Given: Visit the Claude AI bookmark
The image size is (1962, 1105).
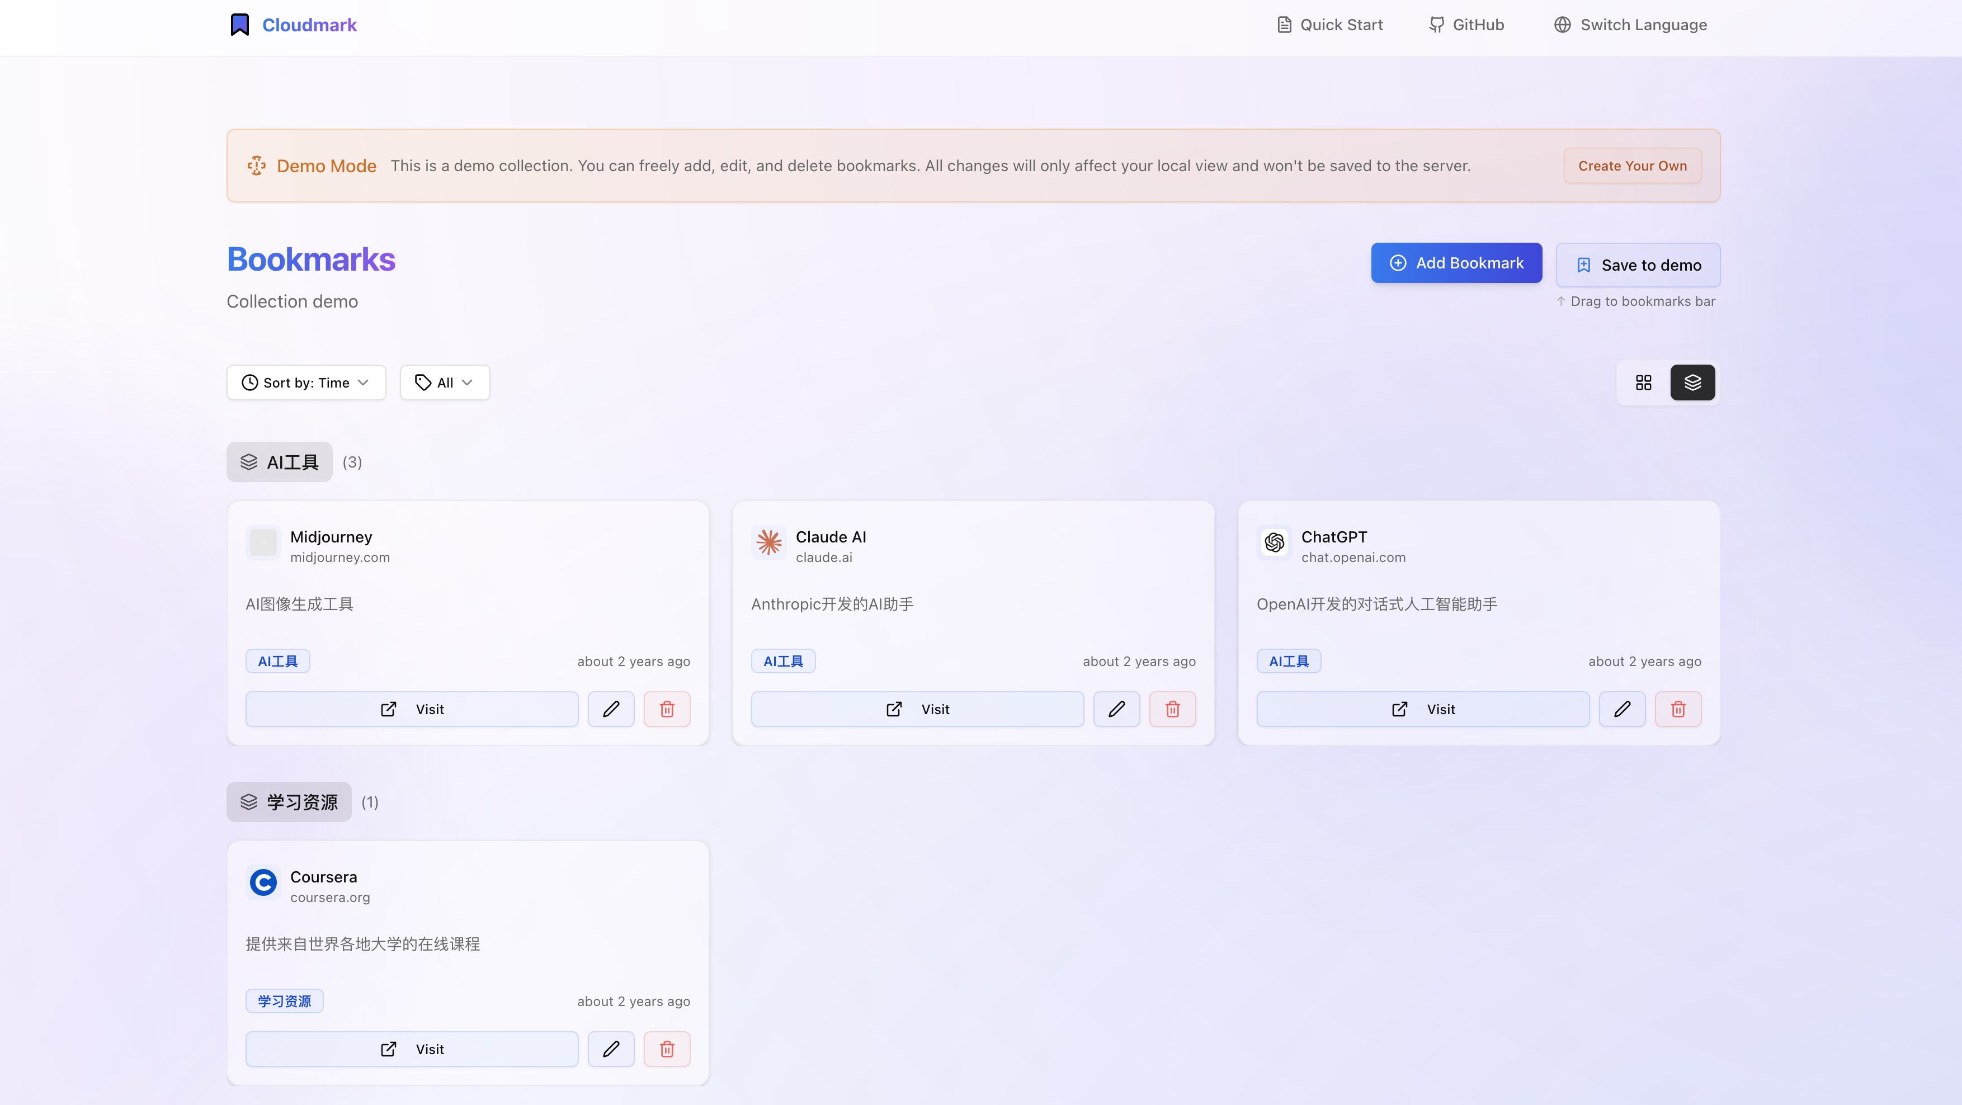Looking at the screenshot, I should tap(918, 709).
